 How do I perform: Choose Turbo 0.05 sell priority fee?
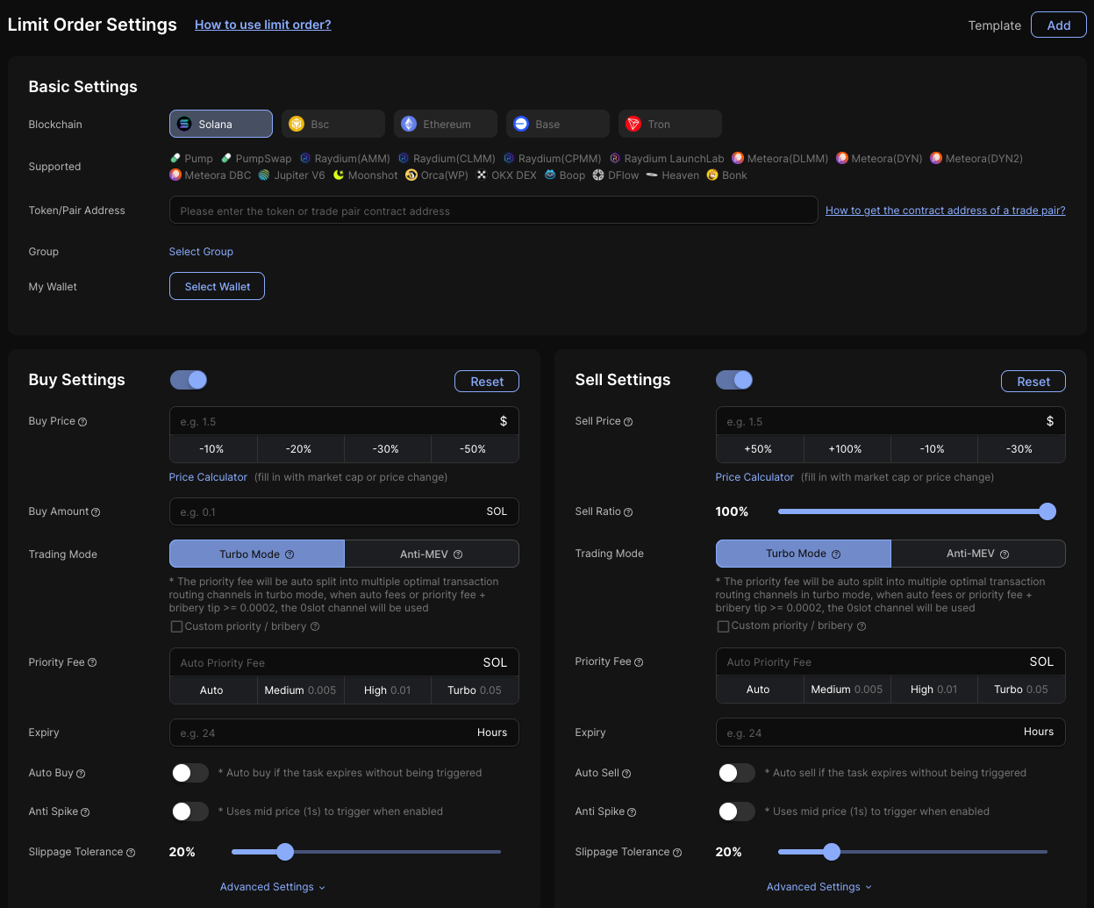click(1021, 690)
